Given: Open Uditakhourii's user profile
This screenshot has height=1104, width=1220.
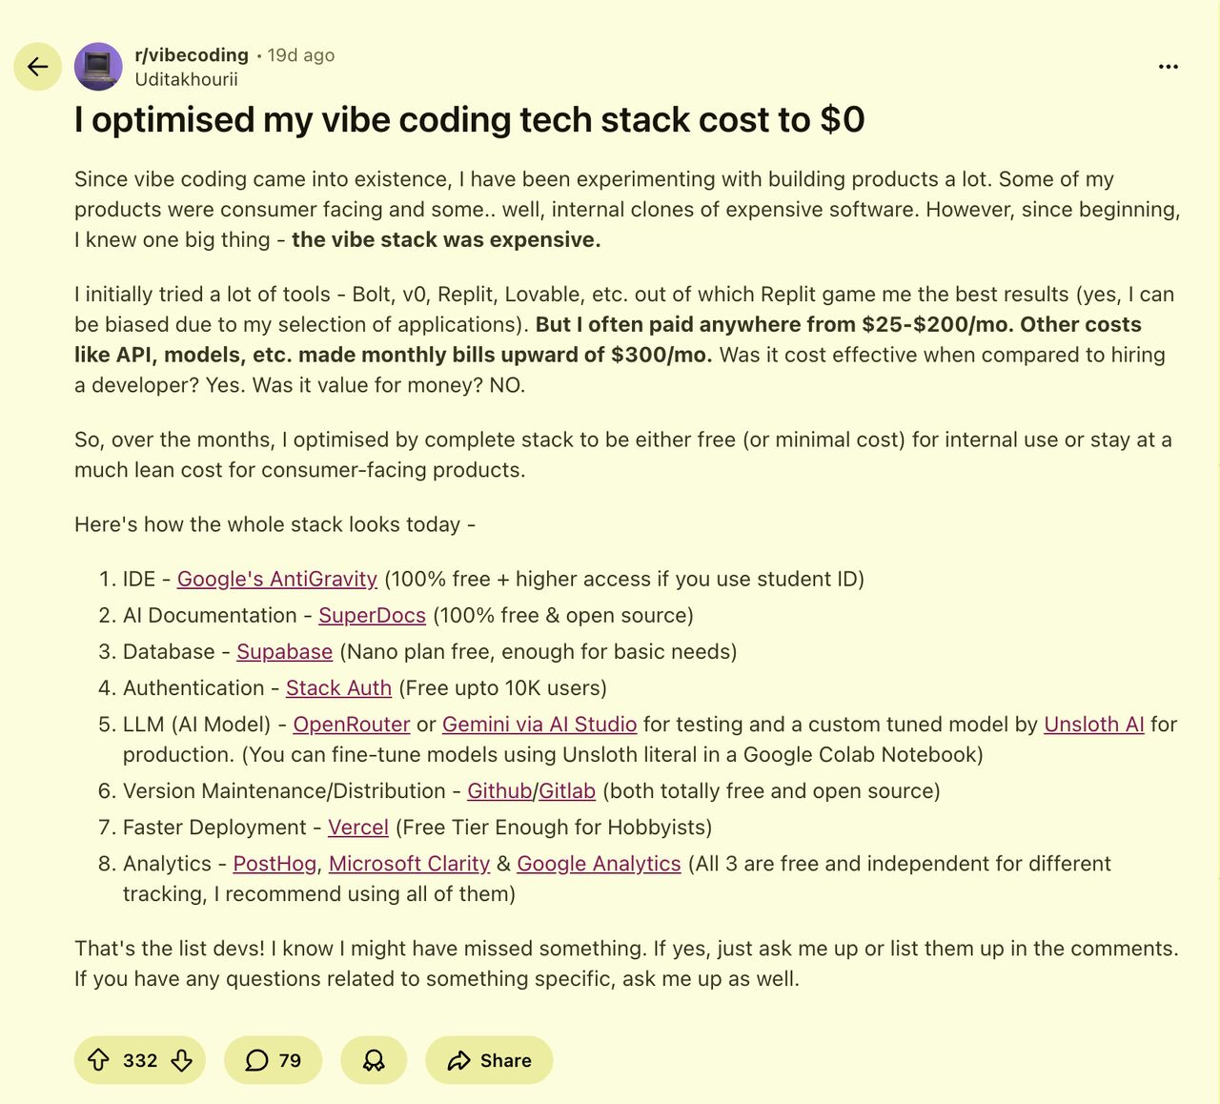Looking at the screenshot, I should [186, 79].
